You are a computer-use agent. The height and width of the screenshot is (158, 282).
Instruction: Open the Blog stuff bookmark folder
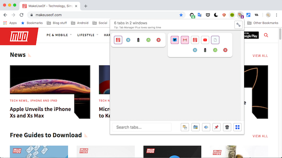57,23
